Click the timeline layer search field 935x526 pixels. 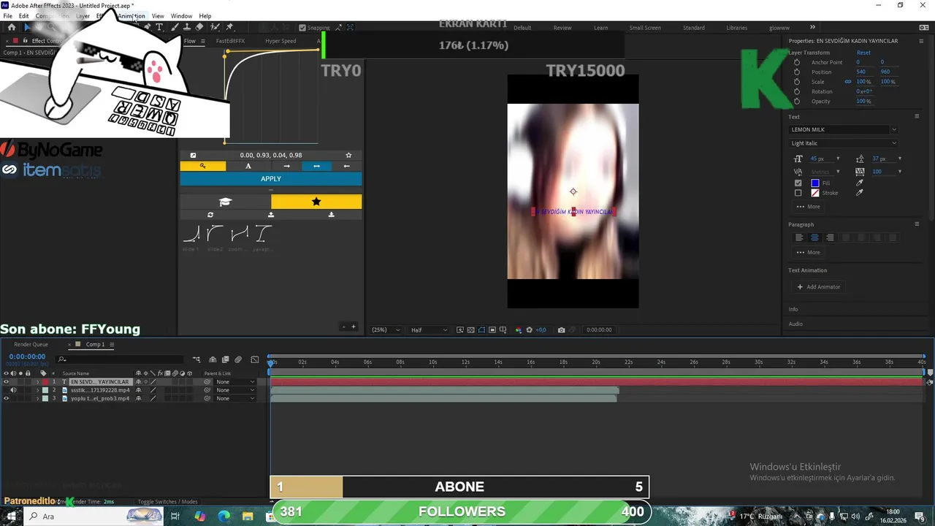point(121,359)
